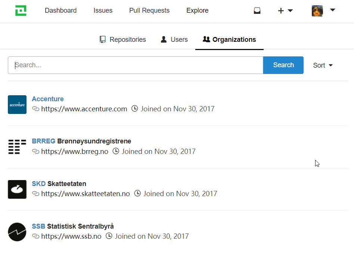This screenshot has width=354, height=254.
Task: Open the SKD organization link
Action: [38, 184]
